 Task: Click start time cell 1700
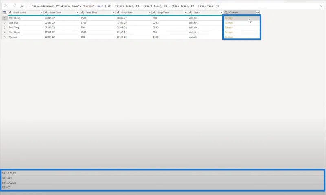98,23
